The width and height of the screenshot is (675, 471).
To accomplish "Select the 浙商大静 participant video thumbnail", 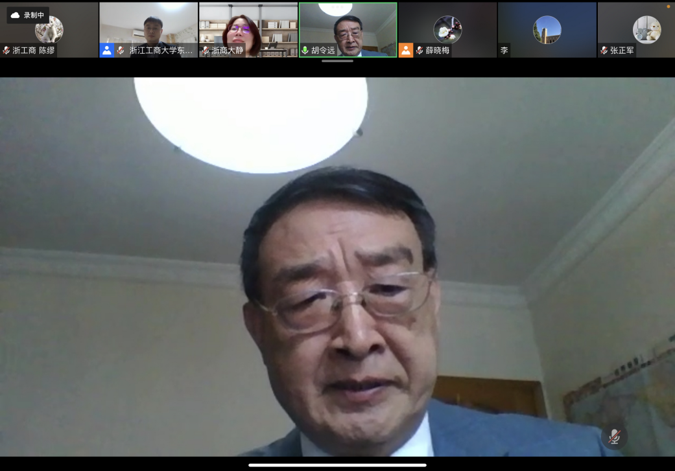I will pos(248,30).
